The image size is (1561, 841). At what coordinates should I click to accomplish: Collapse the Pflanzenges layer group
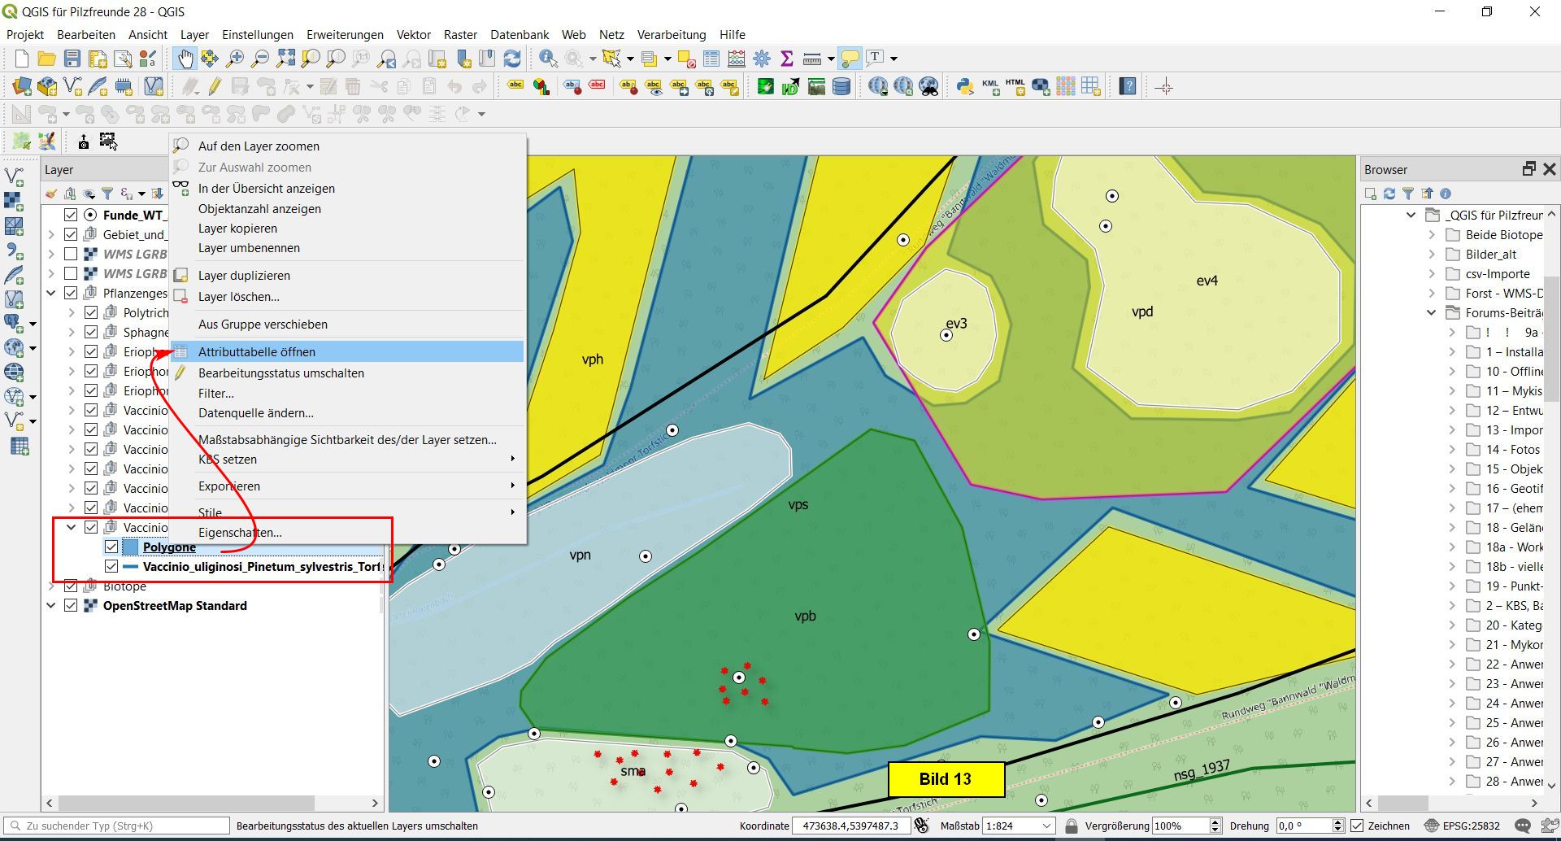pos(51,294)
